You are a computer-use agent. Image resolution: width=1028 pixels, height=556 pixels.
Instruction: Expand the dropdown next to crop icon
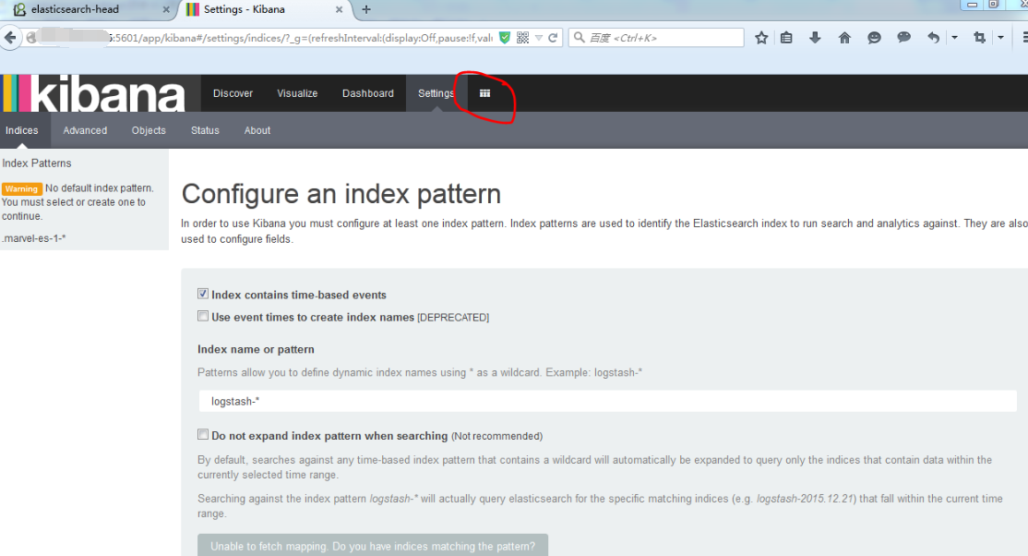click(1000, 38)
